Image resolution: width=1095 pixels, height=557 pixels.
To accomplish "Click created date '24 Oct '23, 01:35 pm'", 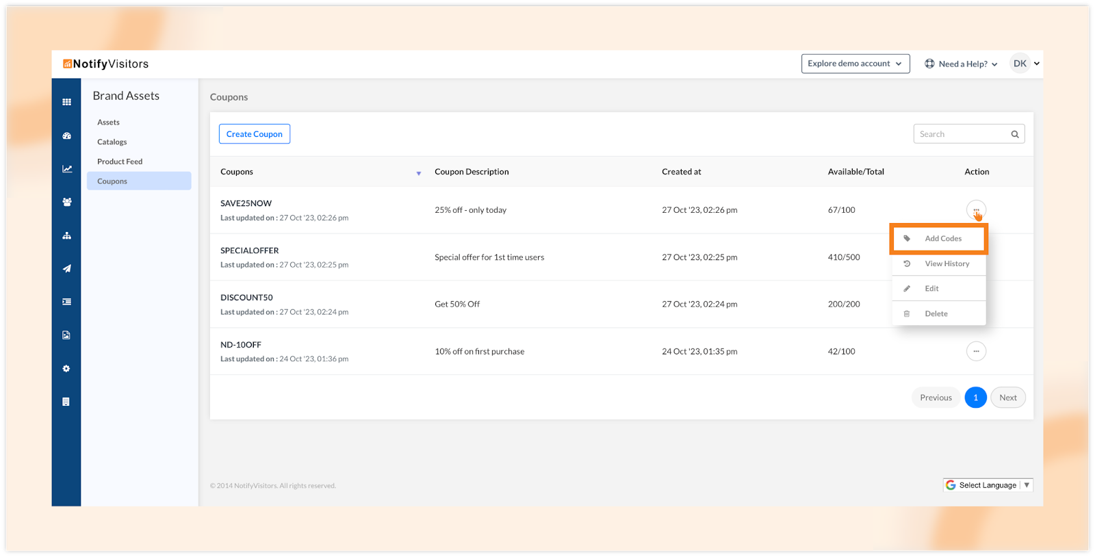I will pos(699,352).
